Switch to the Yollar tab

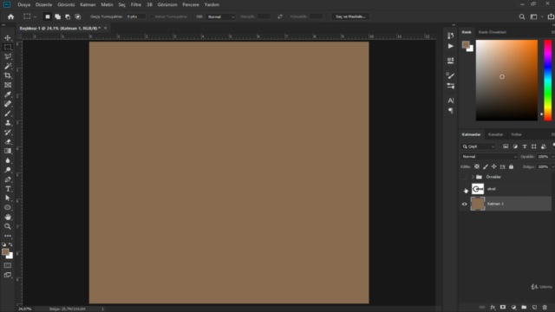tap(516, 134)
